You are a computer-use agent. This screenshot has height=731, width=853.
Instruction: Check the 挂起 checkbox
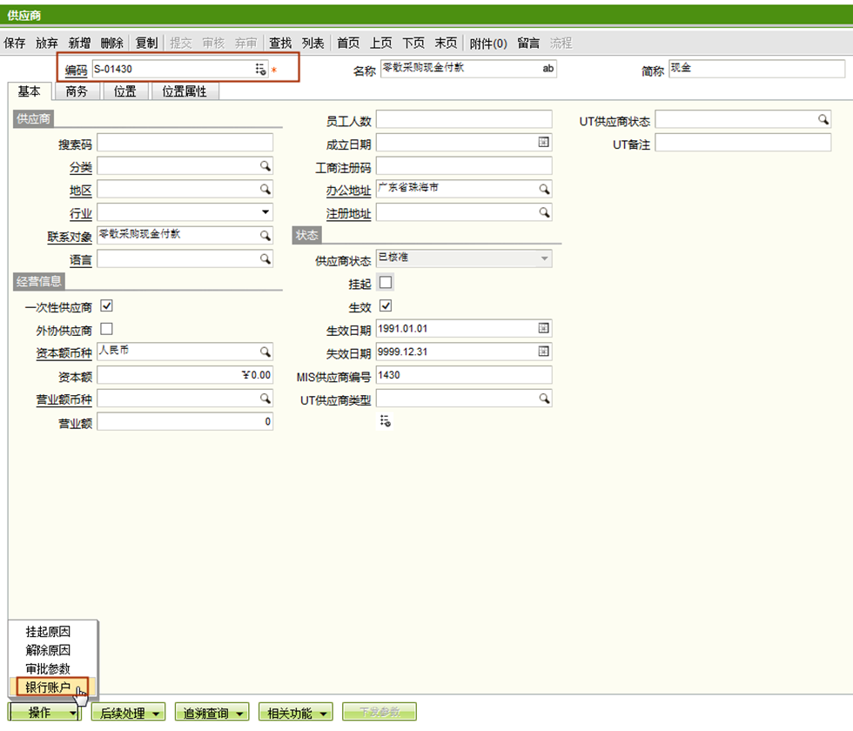tap(386, 282)
